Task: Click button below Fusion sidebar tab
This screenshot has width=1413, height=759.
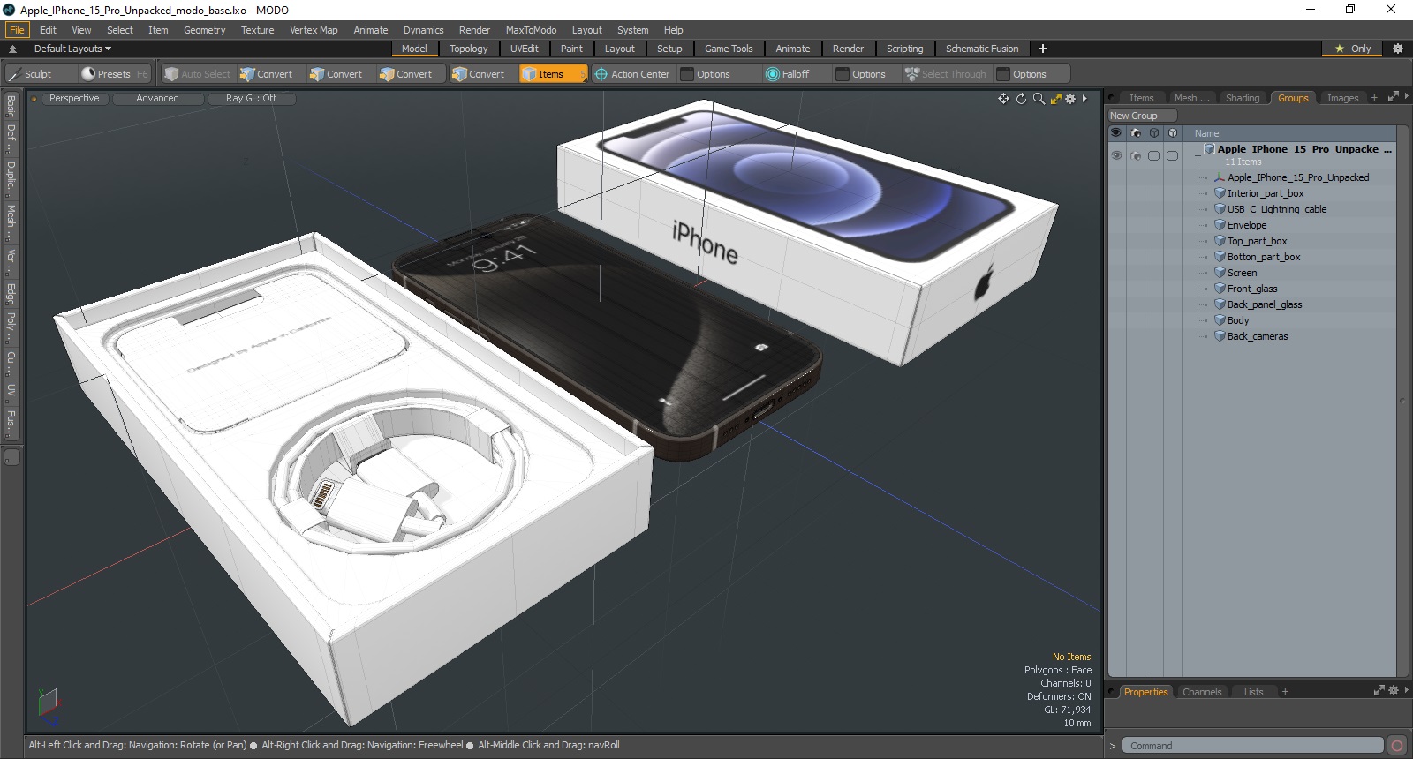Action: [x=12, y=457]
